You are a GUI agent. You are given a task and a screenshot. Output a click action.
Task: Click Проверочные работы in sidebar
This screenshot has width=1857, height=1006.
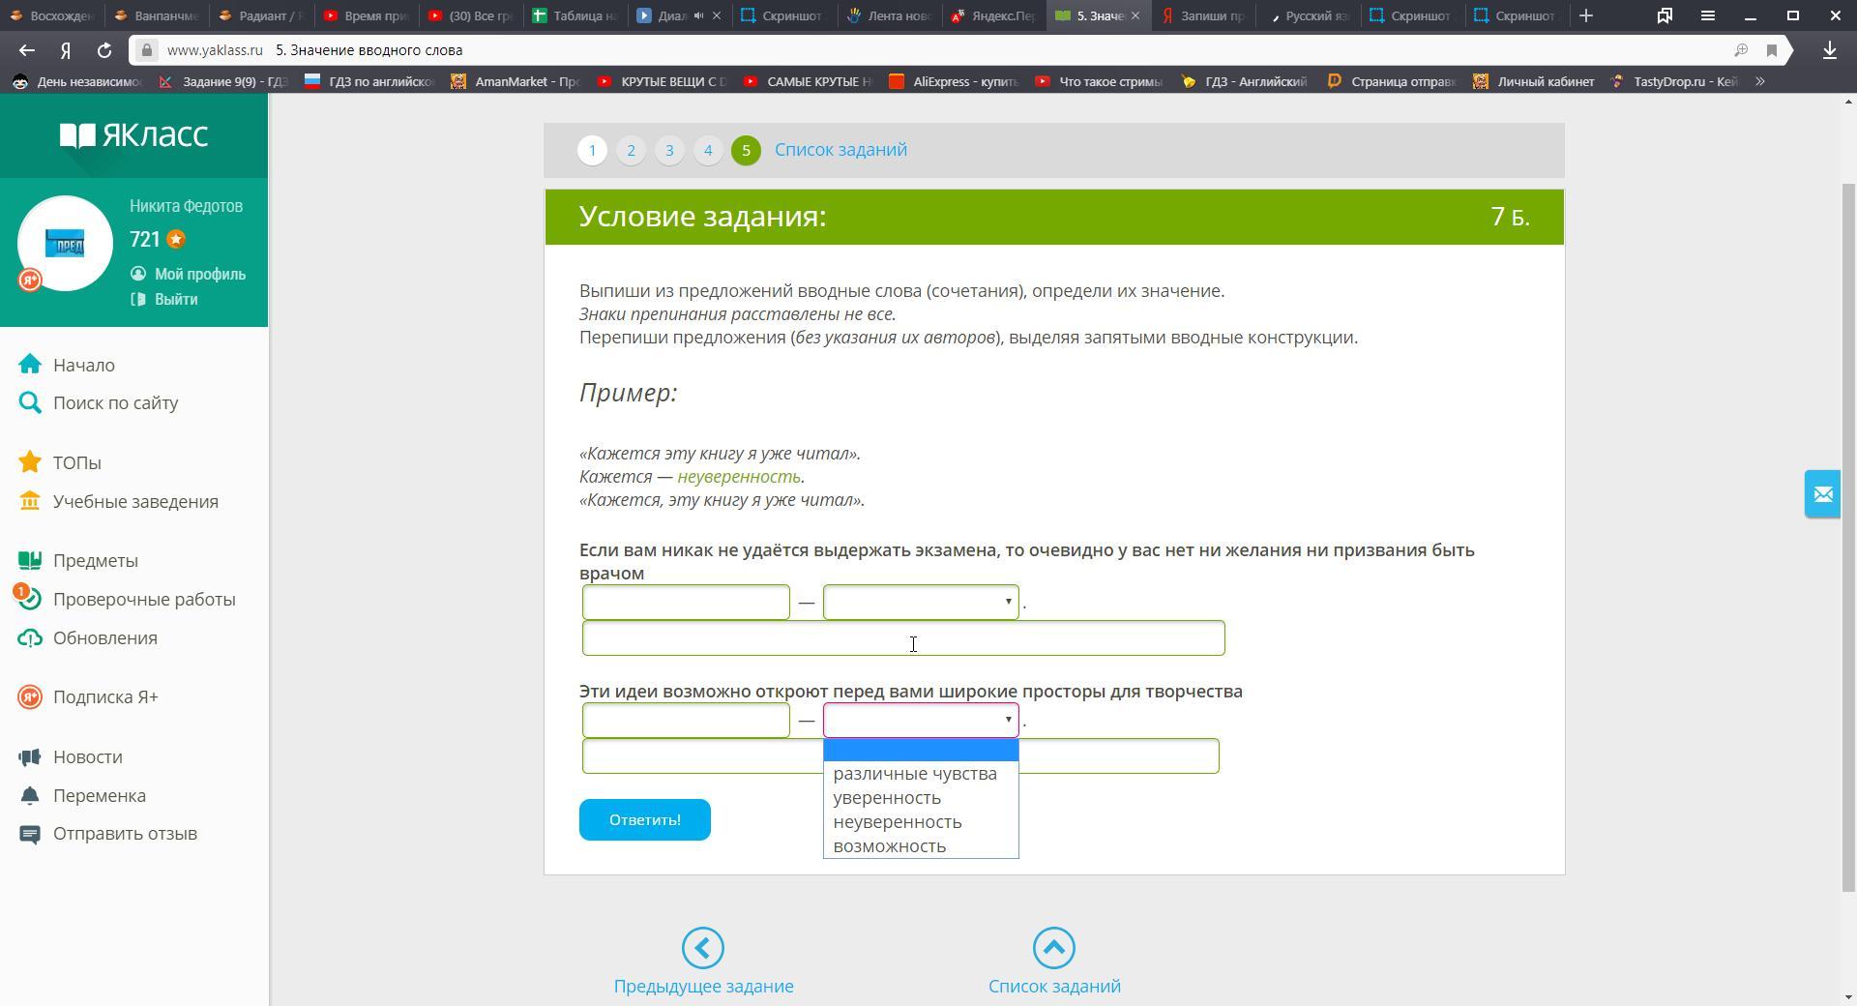click(144, 600)
